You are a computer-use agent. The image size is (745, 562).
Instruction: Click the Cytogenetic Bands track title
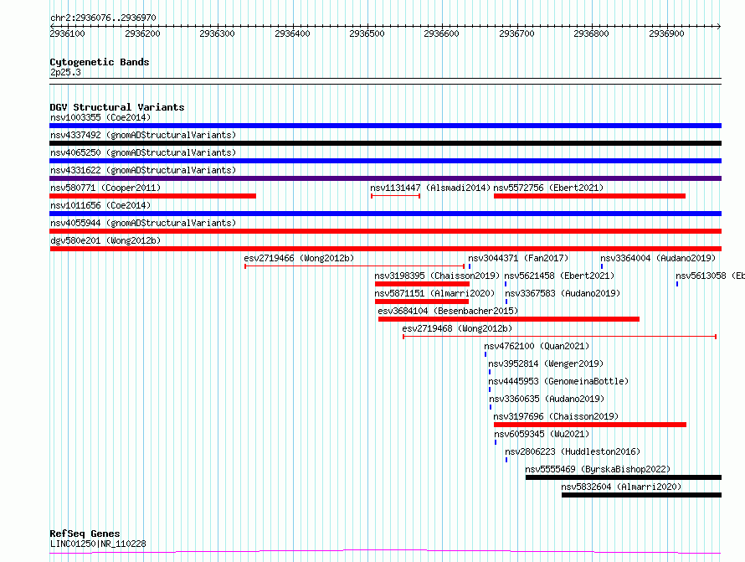click(x=100, y=62)
